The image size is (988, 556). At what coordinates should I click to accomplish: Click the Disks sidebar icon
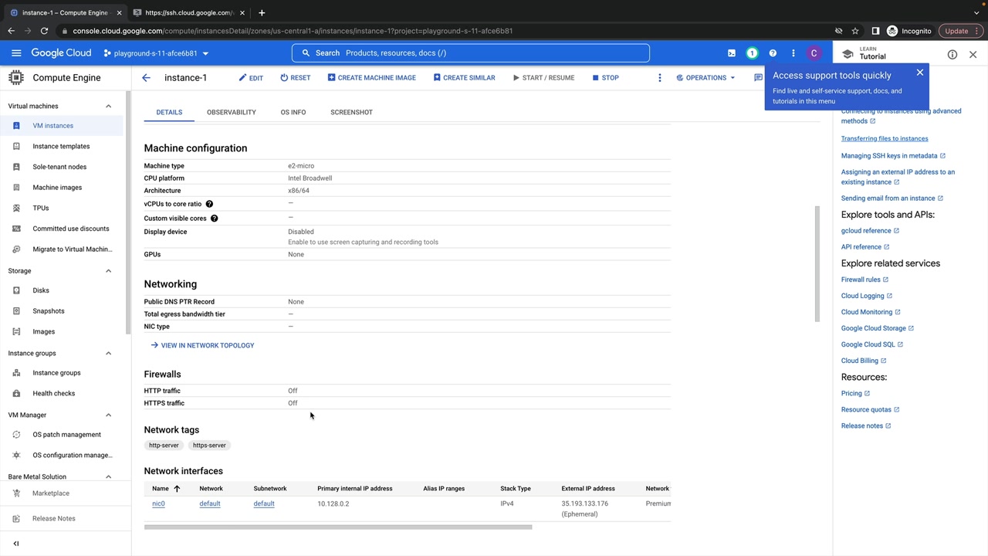pos(16,290)
